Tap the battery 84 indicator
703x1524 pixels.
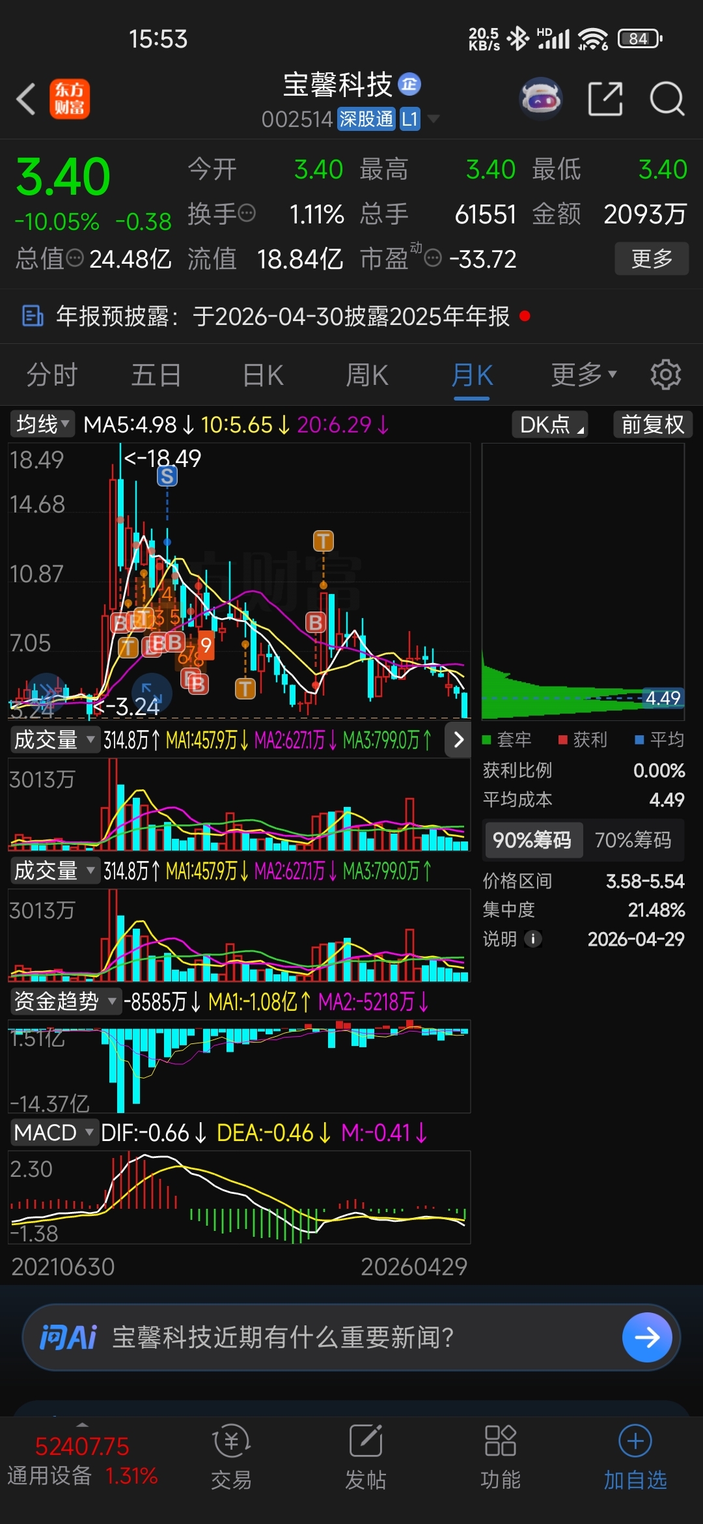641,38
